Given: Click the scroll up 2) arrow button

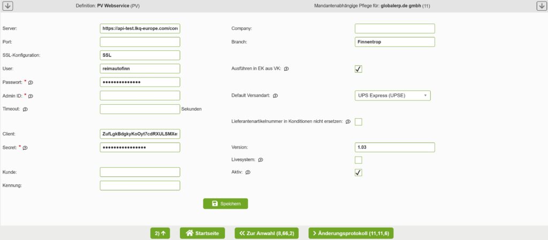Looking at the screenshot, I should click(160, 233).
